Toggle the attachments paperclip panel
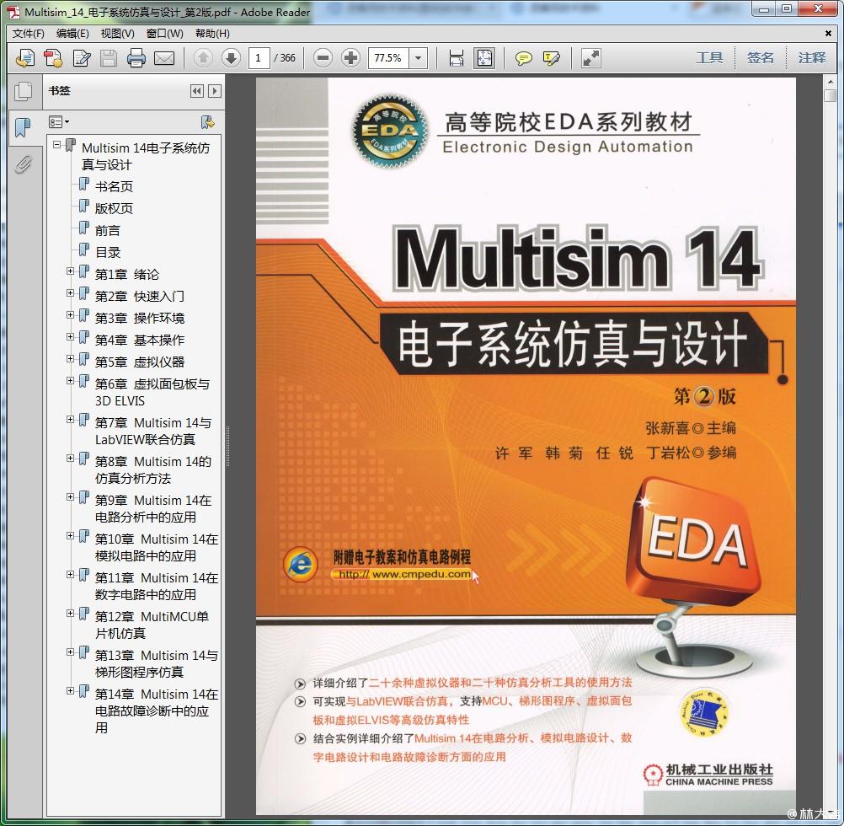The width and height of the screenshot is (844, 826). [x=24, y=164]
